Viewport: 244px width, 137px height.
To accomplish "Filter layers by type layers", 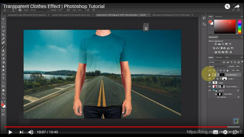I will pos(232,62).
